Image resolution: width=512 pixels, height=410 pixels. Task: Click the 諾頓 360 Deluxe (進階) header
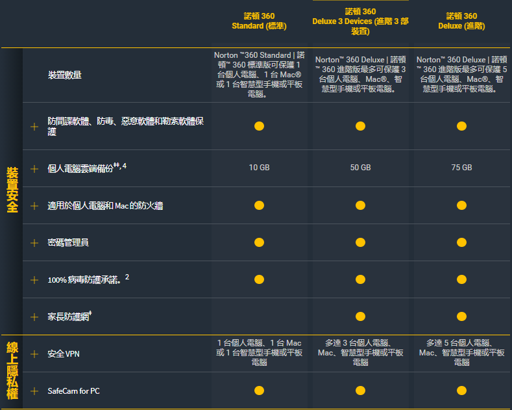(461, 21)
